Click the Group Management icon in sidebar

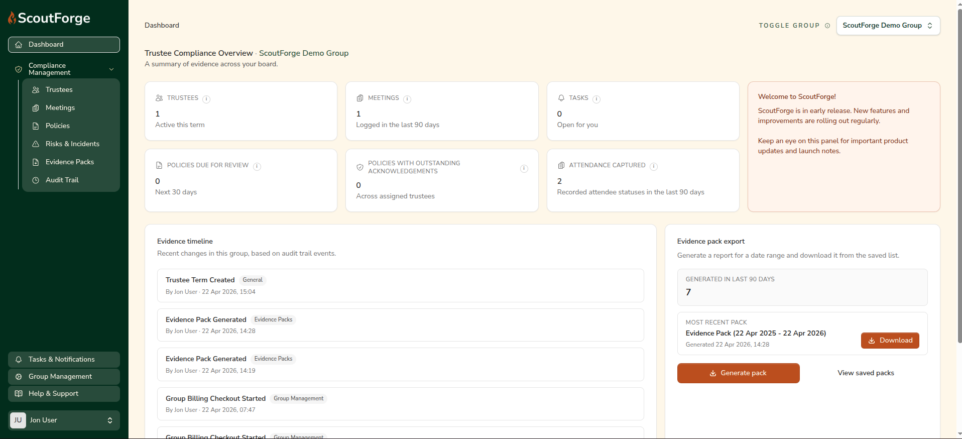point(19,377)
